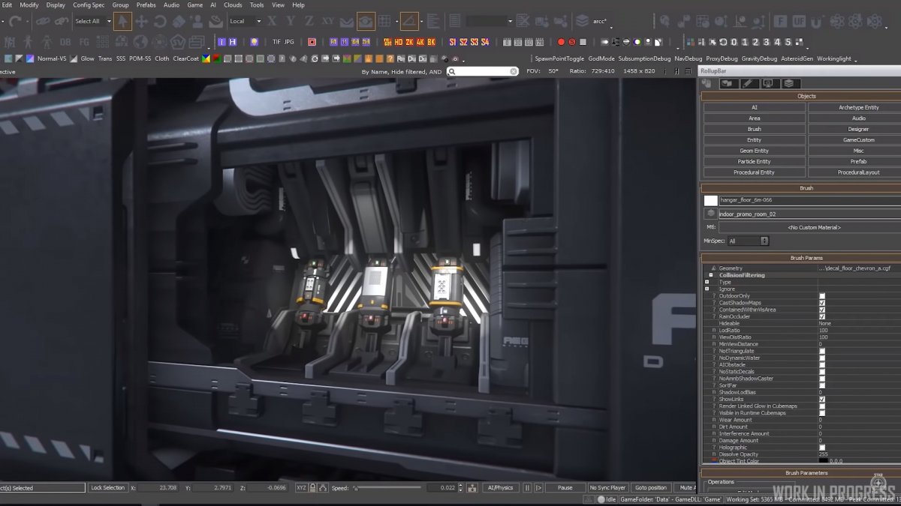This screenshot has width=901, height=506.
Task: Toggle the angle snap icon
Action: click(x=408, y=21)
